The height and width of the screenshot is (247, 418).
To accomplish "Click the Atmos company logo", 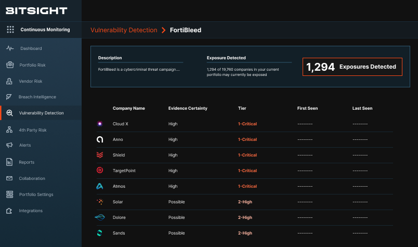I will (x=100, y=186).
